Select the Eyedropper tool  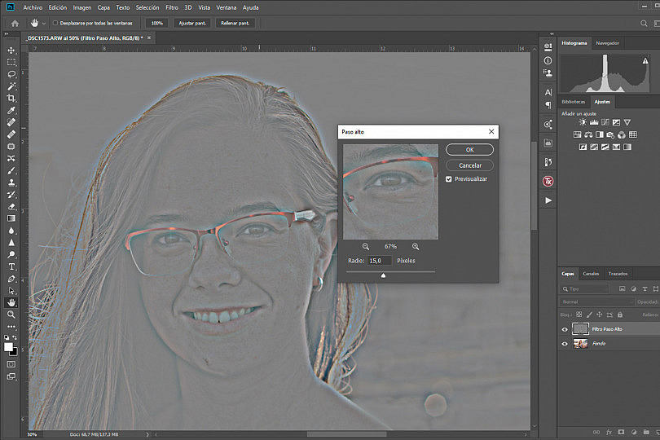[11, 110]
